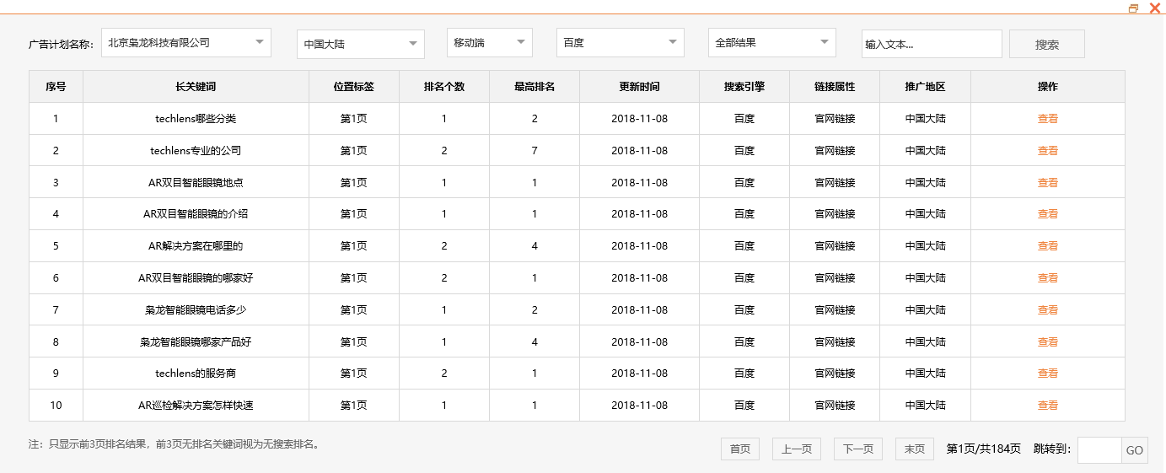The height and width of the screenshot is (473, 1166).
Task: View details for AR解决方案在哪里的
Action: click(x=1048, y=246)
